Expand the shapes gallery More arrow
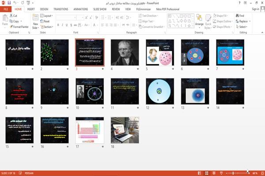Screen dimensions: 265x176 click(x=193, y=26)
